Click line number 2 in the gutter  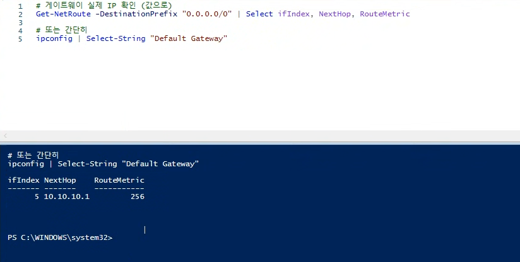pyautogui.click(x=20, y=14)
